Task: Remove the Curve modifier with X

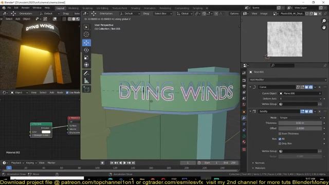Action: [x=320, y=87]
